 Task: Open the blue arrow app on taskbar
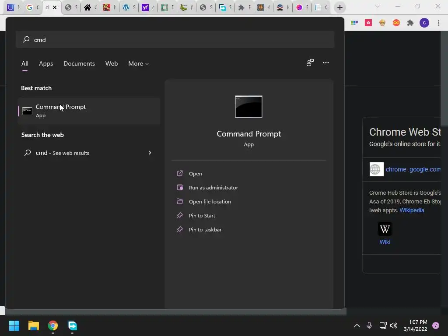(72, 325)
